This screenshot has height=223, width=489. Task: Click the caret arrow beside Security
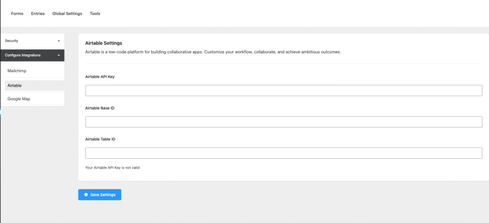tap(59, 41)
